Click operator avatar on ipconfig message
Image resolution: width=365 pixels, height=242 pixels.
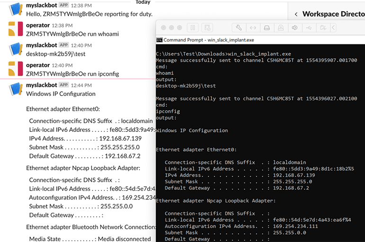16,69
